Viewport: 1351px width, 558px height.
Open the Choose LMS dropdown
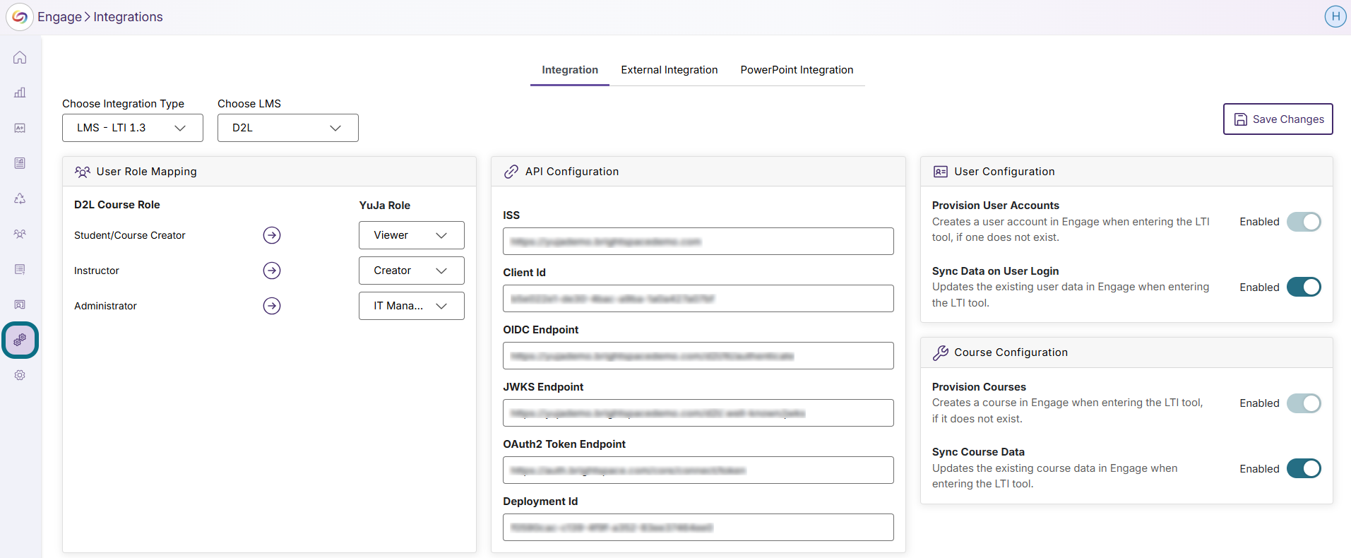288,128
